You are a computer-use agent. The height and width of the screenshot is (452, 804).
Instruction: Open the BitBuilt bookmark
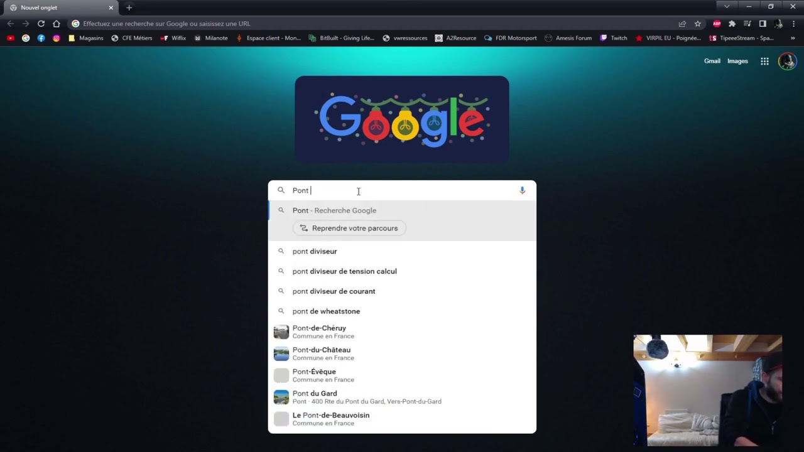(x=342, y=38)
